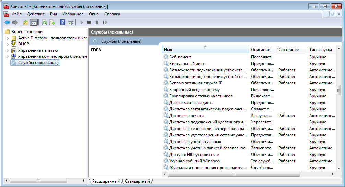Image resolution: width=345 pixels, height=187 pixels.
Task: Click the Корень консоли folder icon
Action: (x=7, y=32)
